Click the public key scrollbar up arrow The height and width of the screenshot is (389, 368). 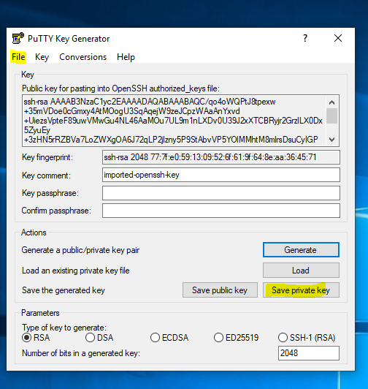point(331,102)
